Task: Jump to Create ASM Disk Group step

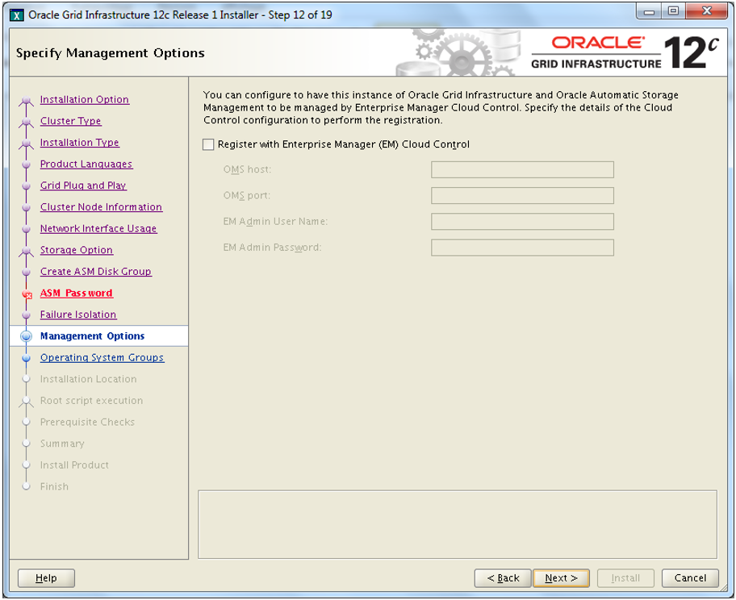Action: click(96, 272)
